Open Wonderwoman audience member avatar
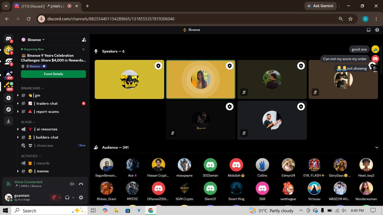 coord(366,188)
